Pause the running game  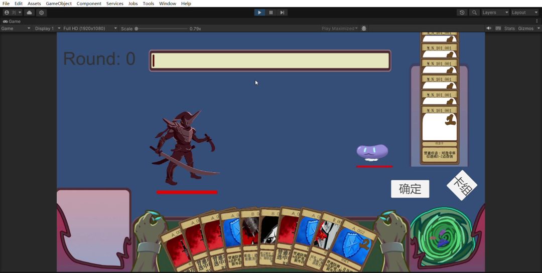click(x=271, y=13)
